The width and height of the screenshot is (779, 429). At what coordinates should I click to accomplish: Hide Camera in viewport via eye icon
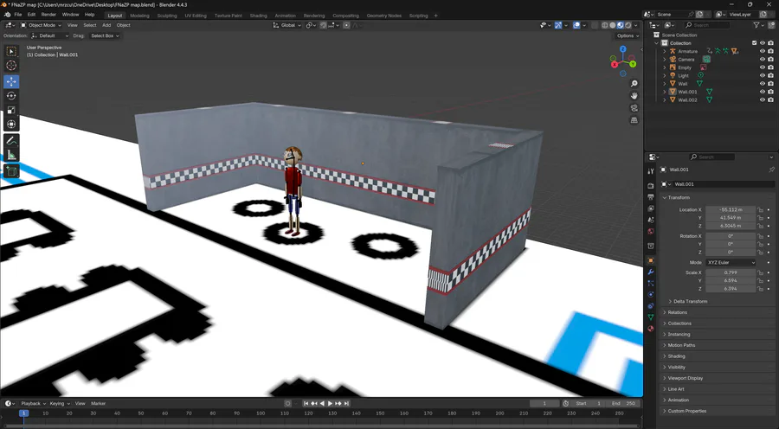pyautogui.click(x=763, y=59)
